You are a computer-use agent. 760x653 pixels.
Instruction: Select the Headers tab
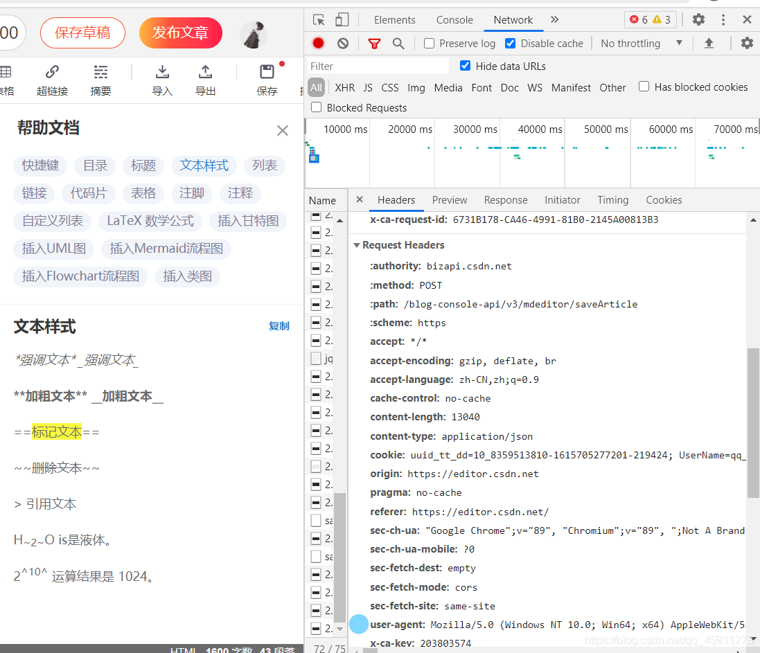pos(396,200)
